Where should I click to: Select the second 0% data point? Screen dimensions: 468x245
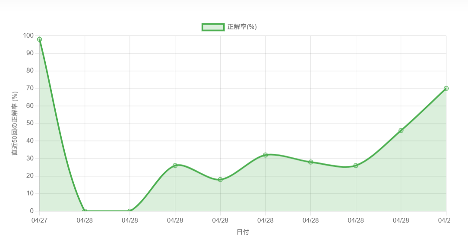130,211
